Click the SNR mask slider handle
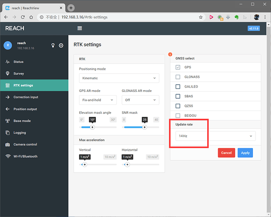The height and width of the screenshot is (217, 271). tap(145, 127)
